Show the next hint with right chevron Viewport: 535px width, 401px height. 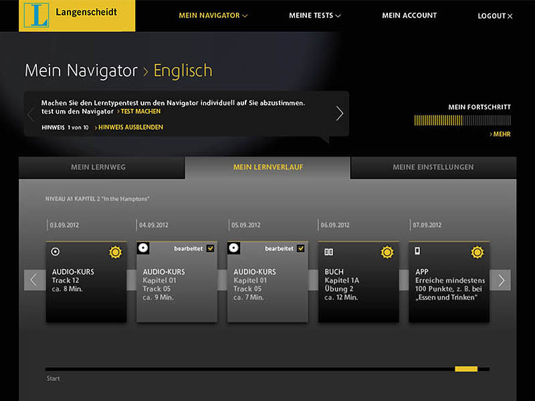339,114
